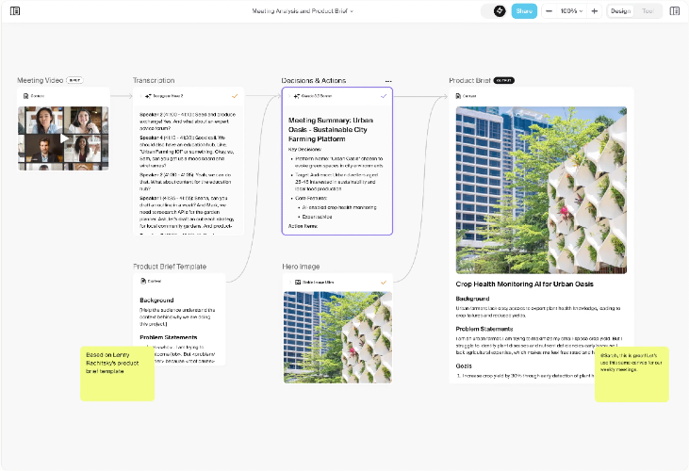The height and width of the screenshot is (471, 689).
Task: Click the Hero Image node title
Action: pyautogui.click(x=301, y=267)
